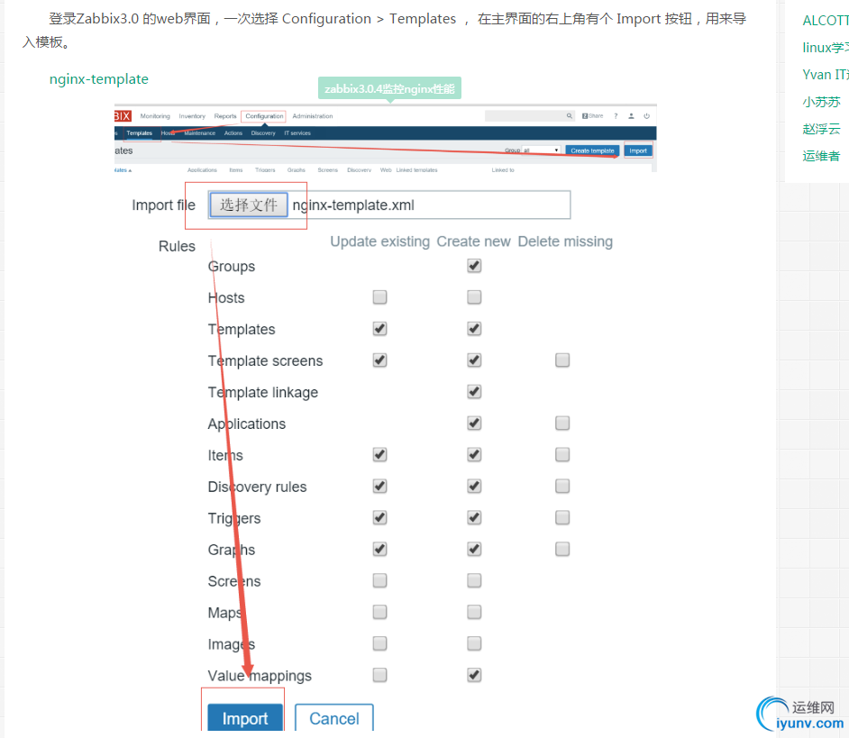Open the Monitoring menu
Viewport: 849px width, 738px height.
155,116
